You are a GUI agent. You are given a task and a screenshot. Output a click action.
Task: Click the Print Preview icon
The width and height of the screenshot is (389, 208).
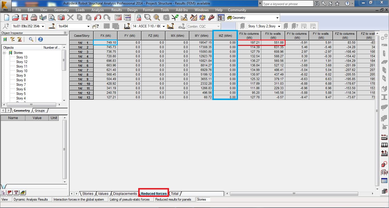(52, 17)
